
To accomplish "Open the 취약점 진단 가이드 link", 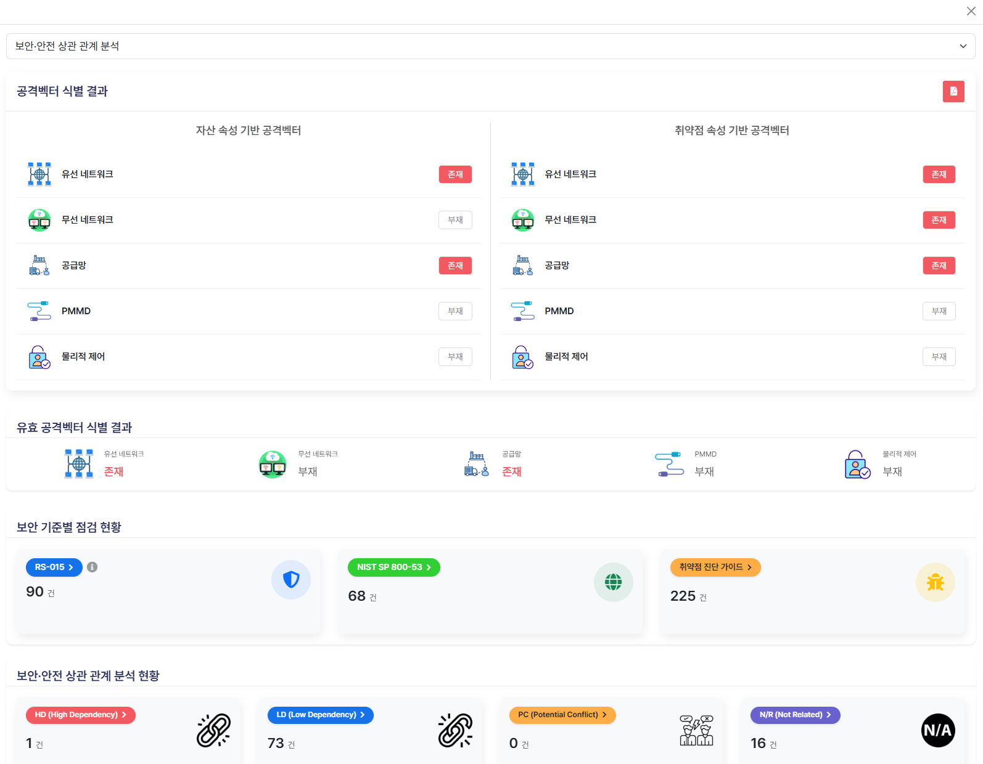I will (715, 567).
